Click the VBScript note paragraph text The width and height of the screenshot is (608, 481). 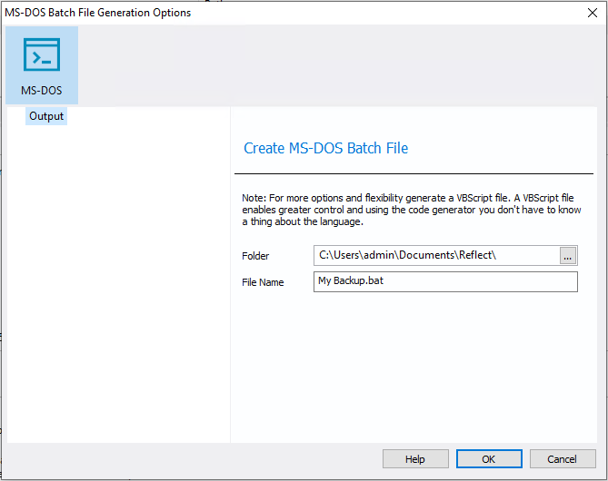[x=412, y=210]
